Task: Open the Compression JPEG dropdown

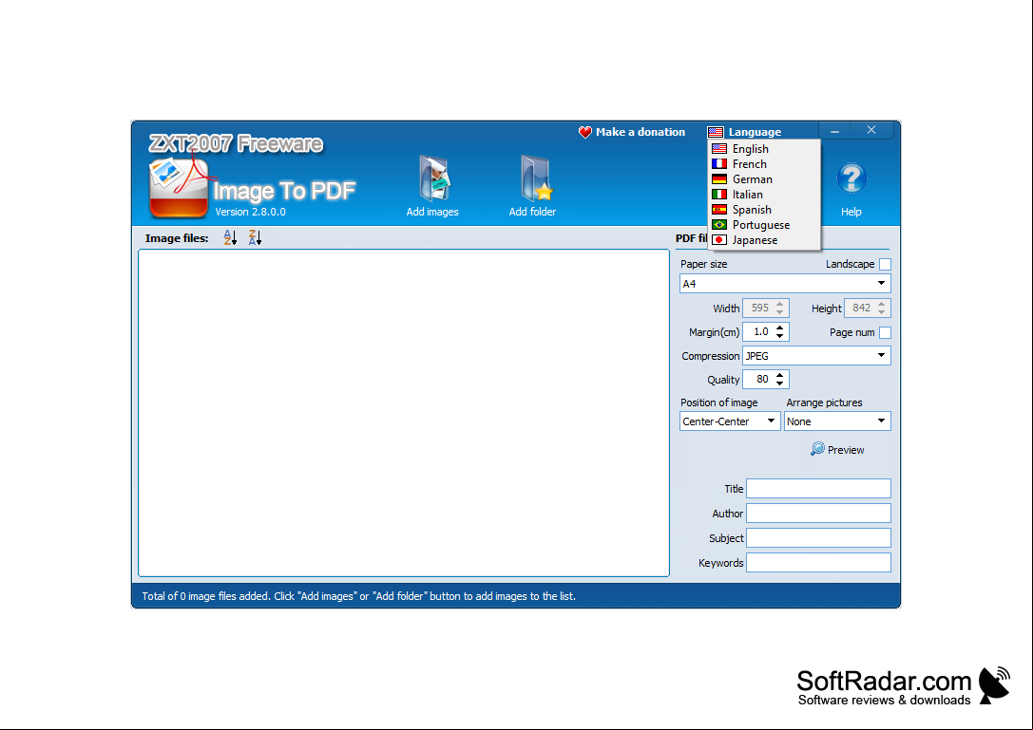Action: (x=816, y=356)
